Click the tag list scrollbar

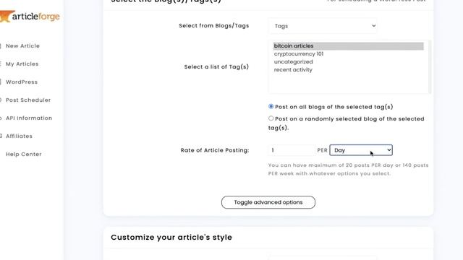[430, 66]
